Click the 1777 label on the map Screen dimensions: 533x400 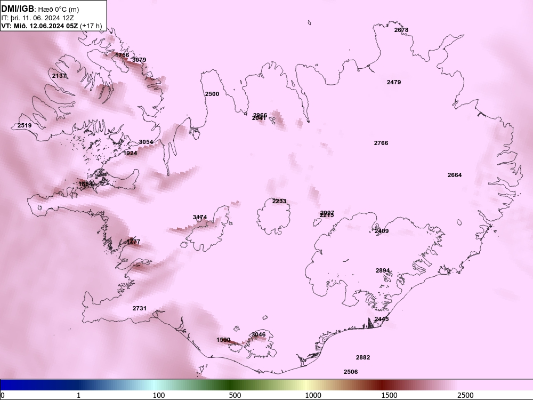(133, 242)
